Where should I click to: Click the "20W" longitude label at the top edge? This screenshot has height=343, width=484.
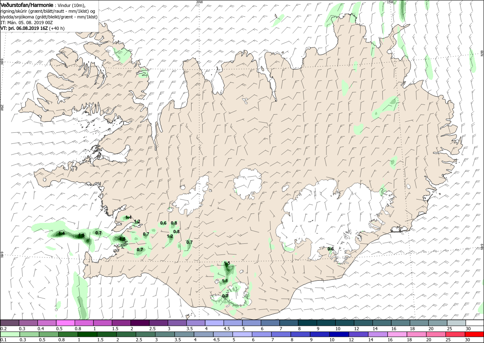point(199,2)
